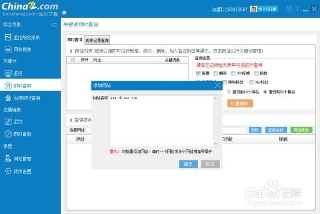Click in the 网站名称 text area
The width and height of the screenshot is (320, 214).
162,121
